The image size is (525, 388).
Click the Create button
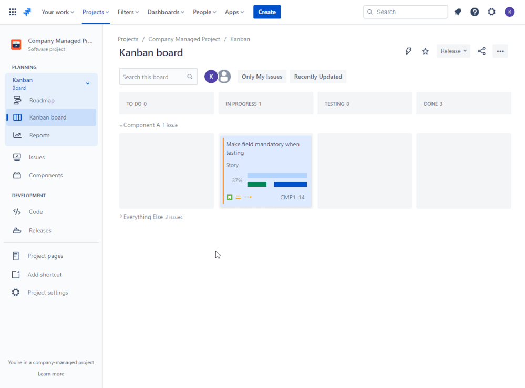[267, 12]
